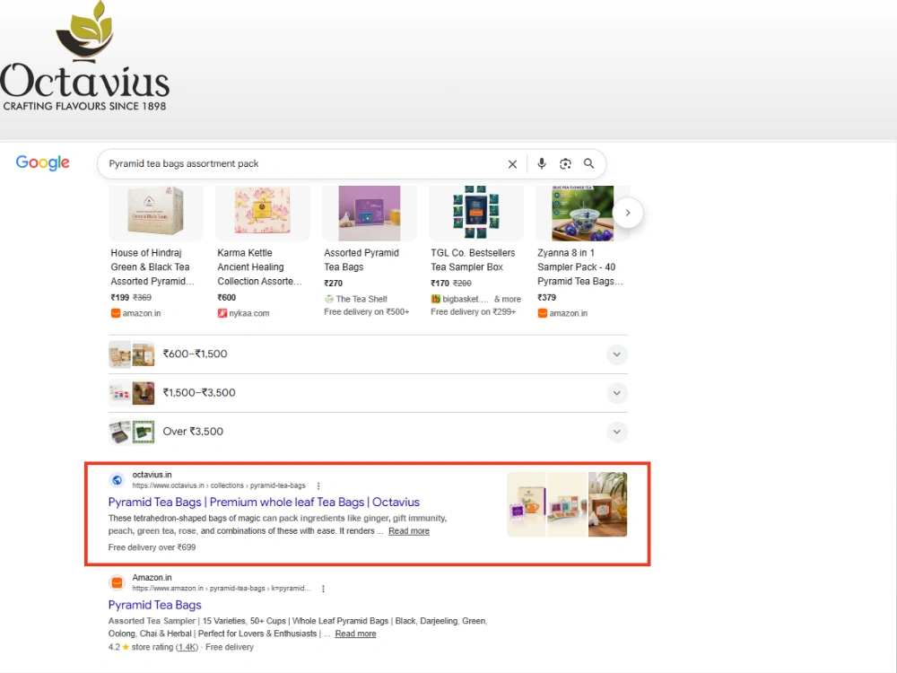Screen dimensions: 897x673
Task: Open the Google logo homepage link
Action: click(43, 163)
